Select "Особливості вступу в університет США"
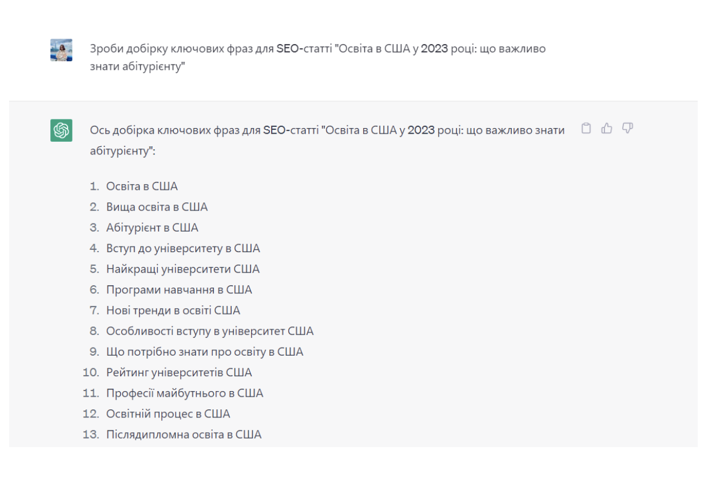Viewport: 708px width, 502px height. click(210, 331)
